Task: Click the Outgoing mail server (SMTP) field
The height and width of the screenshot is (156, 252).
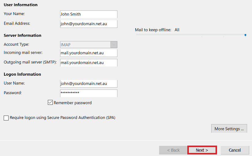Action: (x=89, y=63)
